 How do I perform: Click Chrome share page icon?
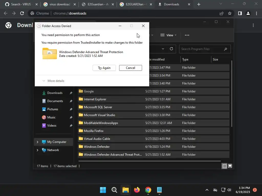pyautogui.click(x=222, y=13)
